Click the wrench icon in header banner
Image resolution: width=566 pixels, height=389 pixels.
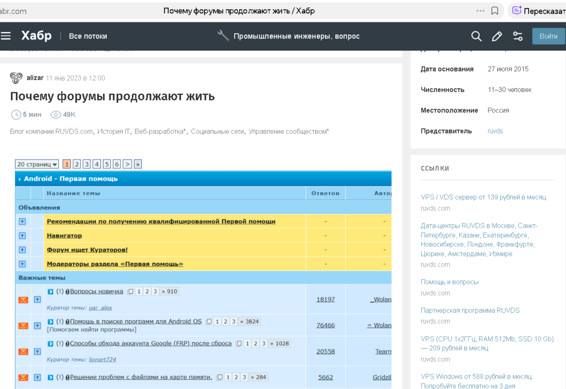tap(223, 36)
